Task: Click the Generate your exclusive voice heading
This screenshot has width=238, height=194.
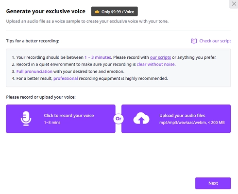Action: [46, 11]
